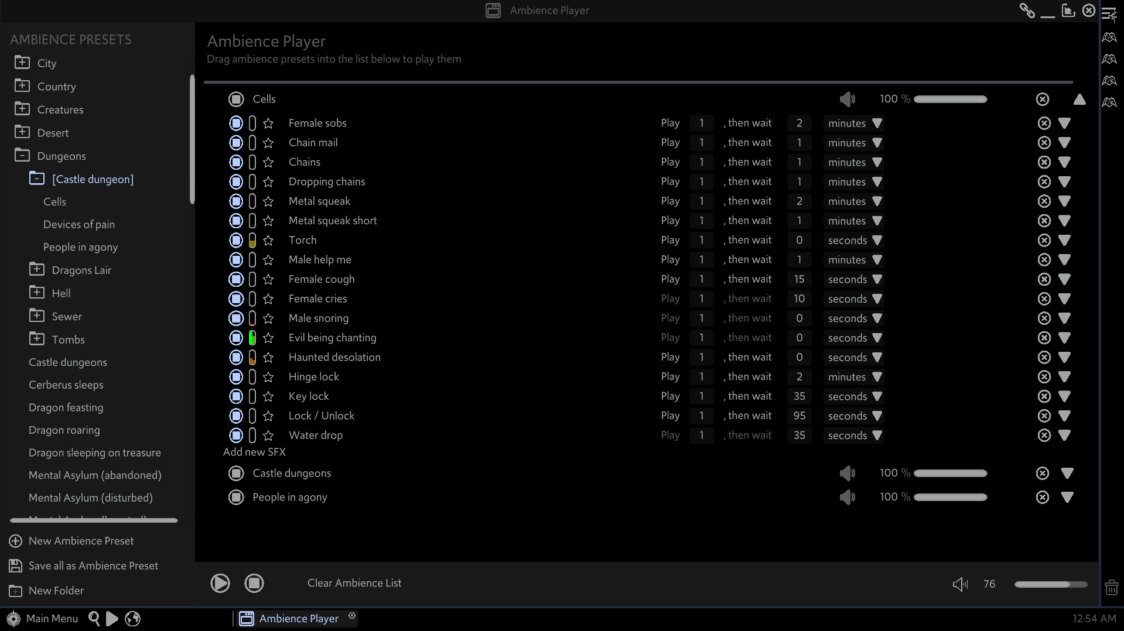Viewport: 1124px width, 631px height.
Task: Click the play button in the bottom bar
Action: (220, 583)
